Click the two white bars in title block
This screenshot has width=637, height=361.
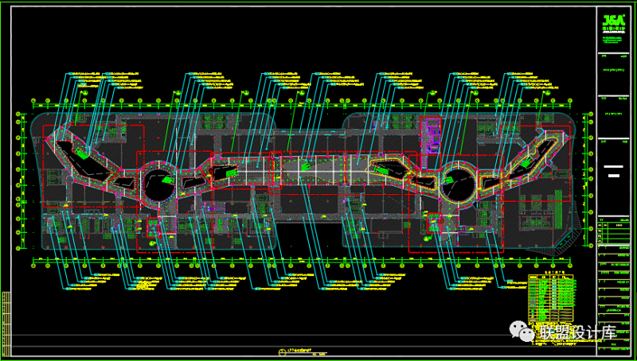[x=614, y=170]
